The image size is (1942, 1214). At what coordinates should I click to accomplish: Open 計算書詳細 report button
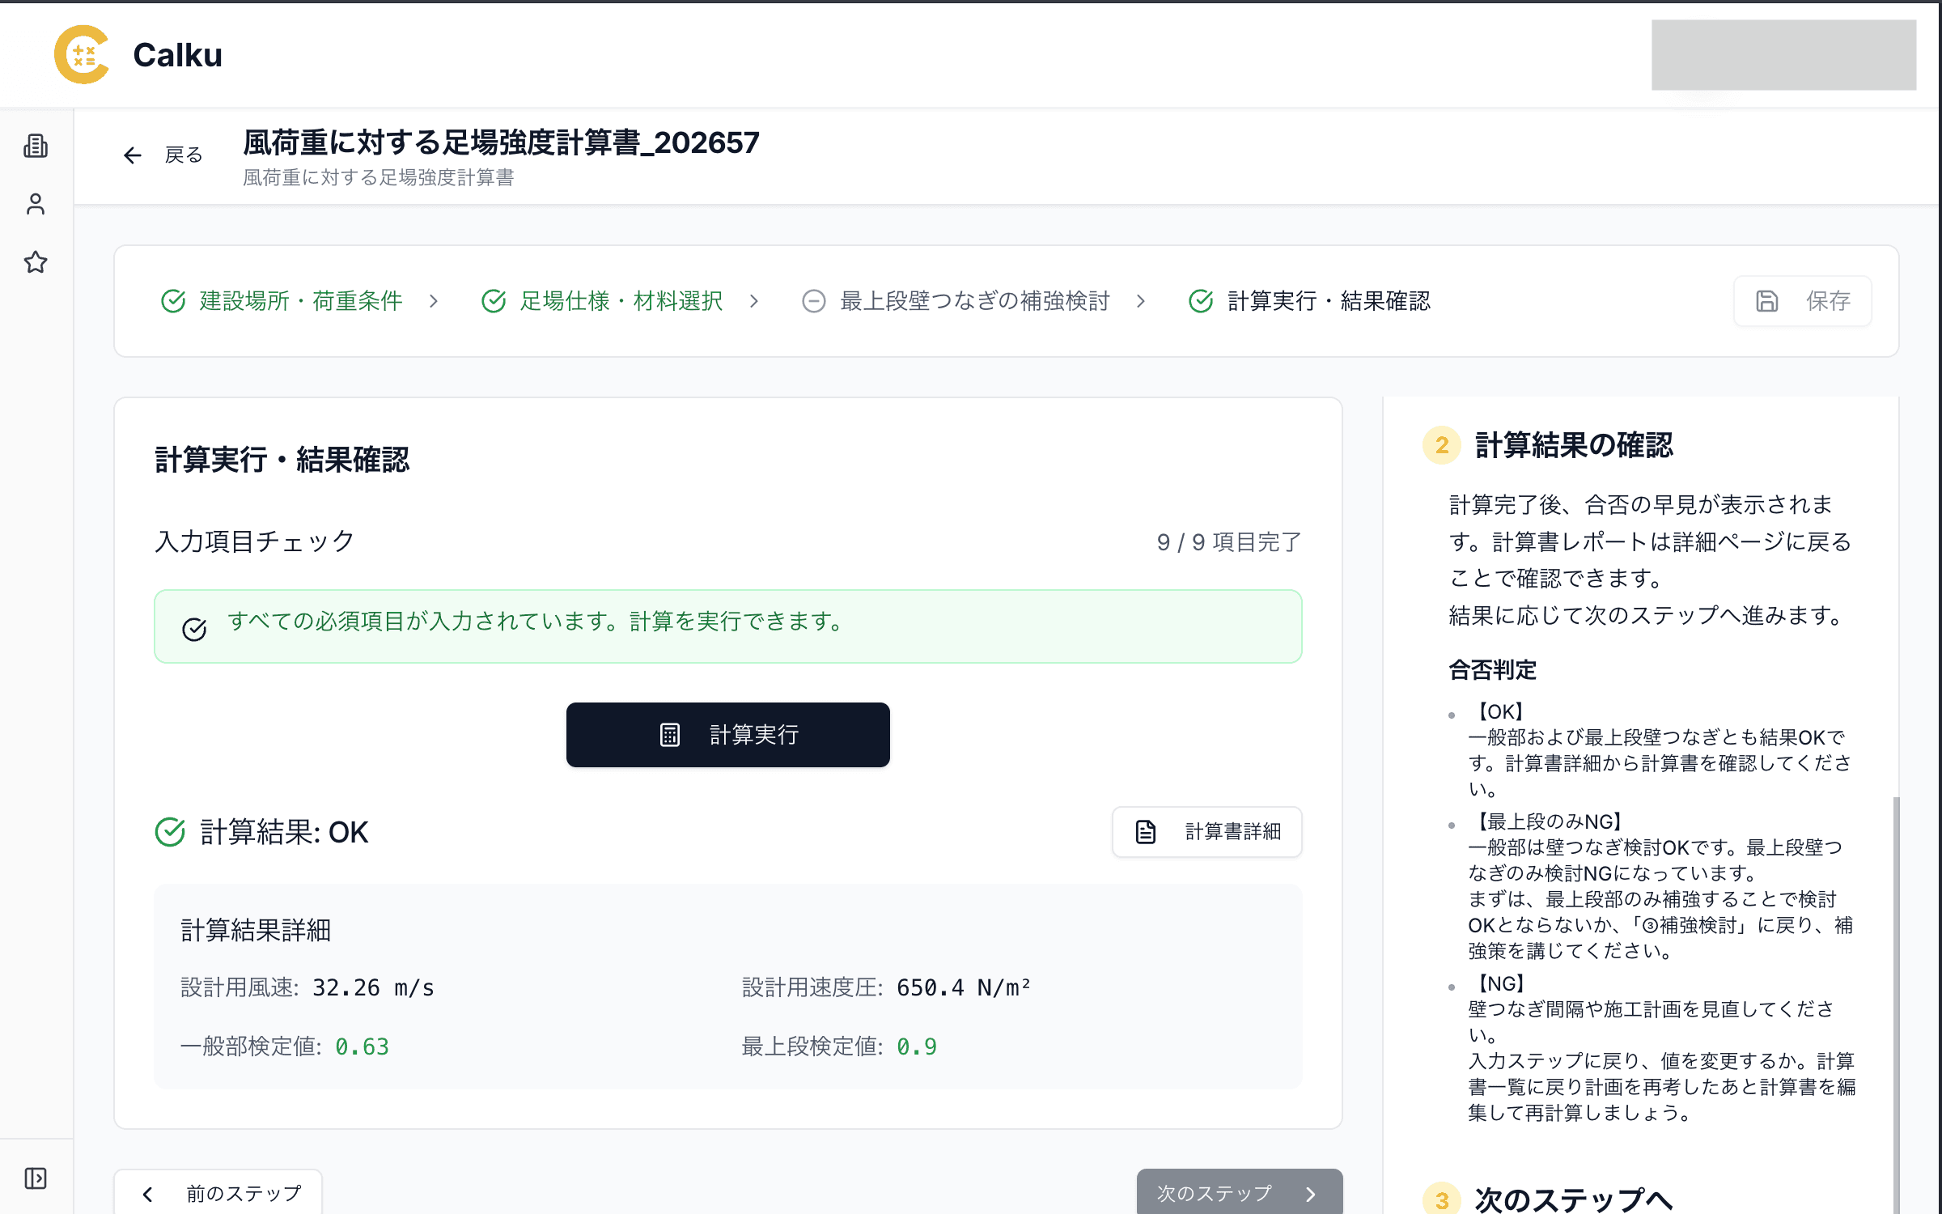1207,832
